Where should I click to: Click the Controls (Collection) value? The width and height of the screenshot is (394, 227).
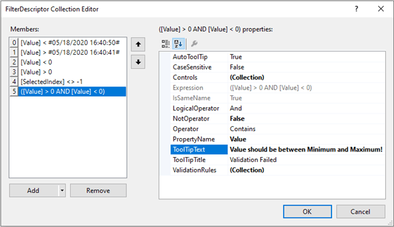click(247, 78)
